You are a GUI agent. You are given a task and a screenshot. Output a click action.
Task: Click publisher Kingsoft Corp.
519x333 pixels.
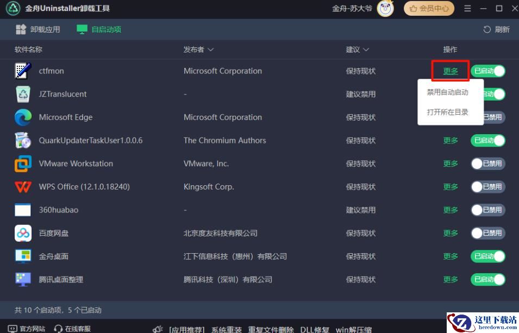209,187
